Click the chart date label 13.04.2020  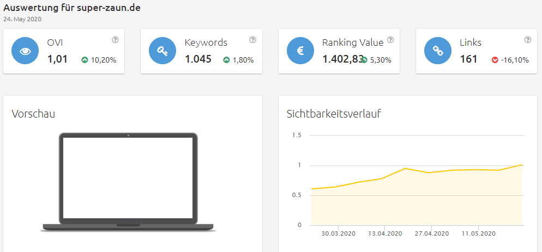[385, 233]
